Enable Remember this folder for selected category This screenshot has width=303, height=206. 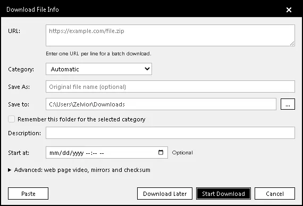click(x=11, y=119)
